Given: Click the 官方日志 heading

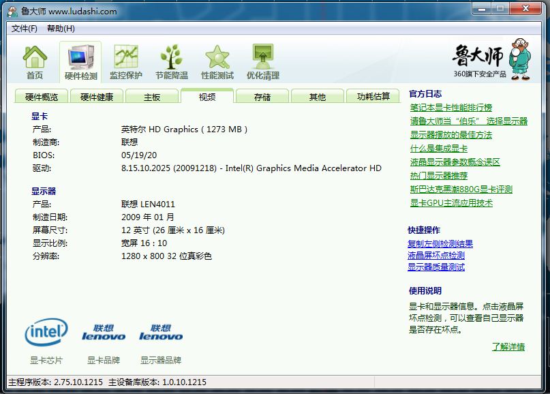Looking at the screenshot, I should 425,93.
